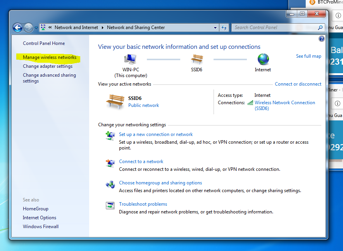Viewport: 343px width, 251px height.
Task: Close the Network and Sharing Center window
Action: (x=317, y=14)
